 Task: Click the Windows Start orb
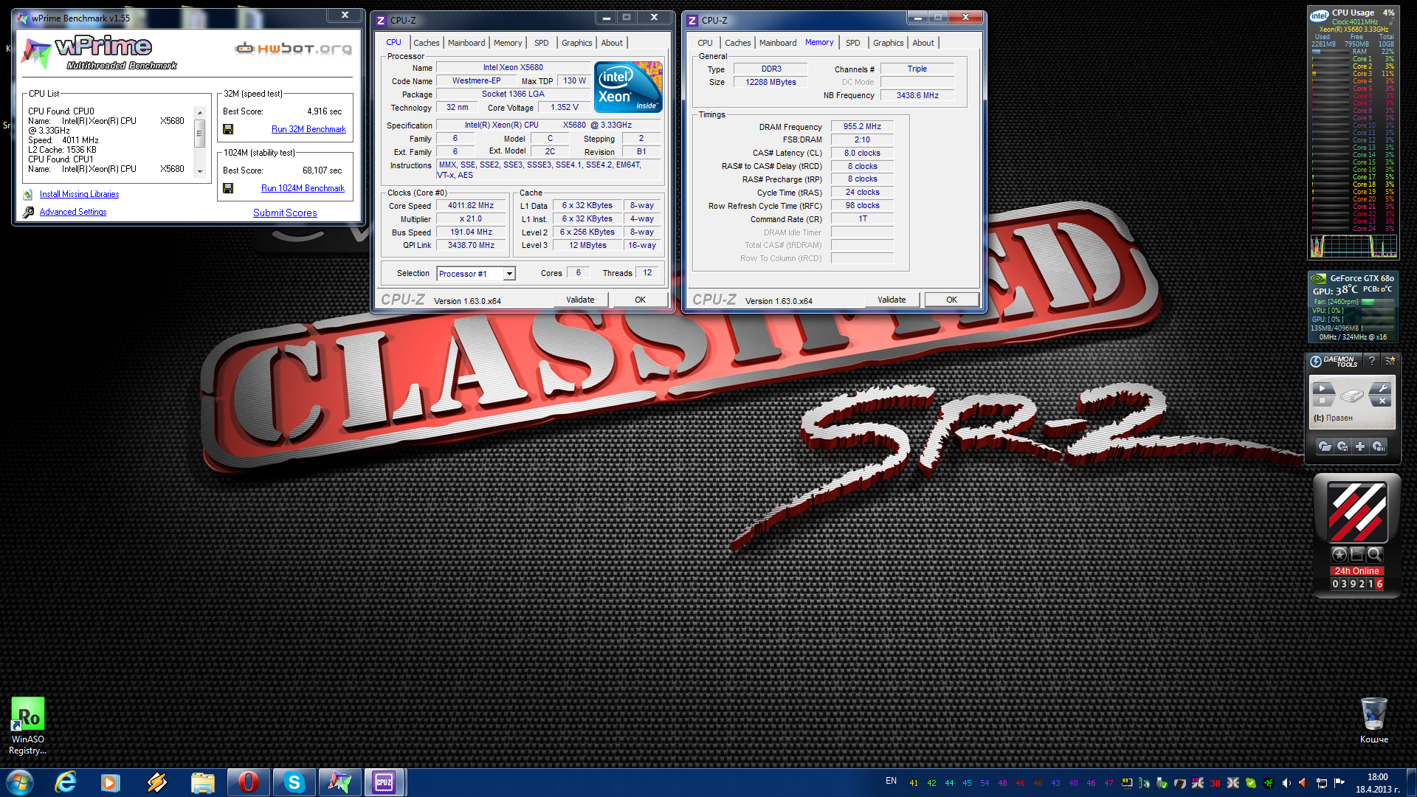pos(19,782)
